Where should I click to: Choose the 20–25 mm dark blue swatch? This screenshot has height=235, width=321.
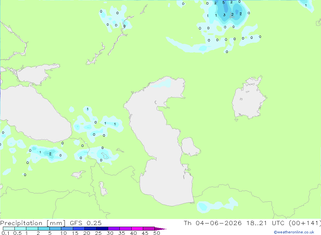(91, 229)
